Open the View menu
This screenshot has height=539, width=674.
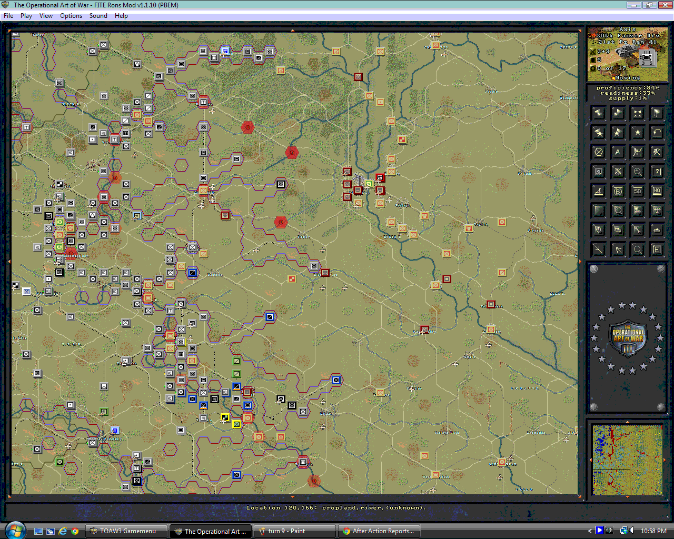click(x=46, y=16)
